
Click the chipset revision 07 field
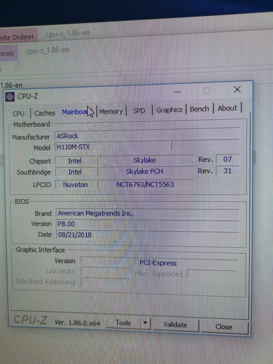tap(227, 159)
